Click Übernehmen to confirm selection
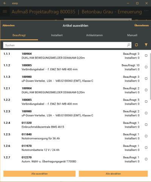Viewport: 151px width, 182px height. pos(142,25)
